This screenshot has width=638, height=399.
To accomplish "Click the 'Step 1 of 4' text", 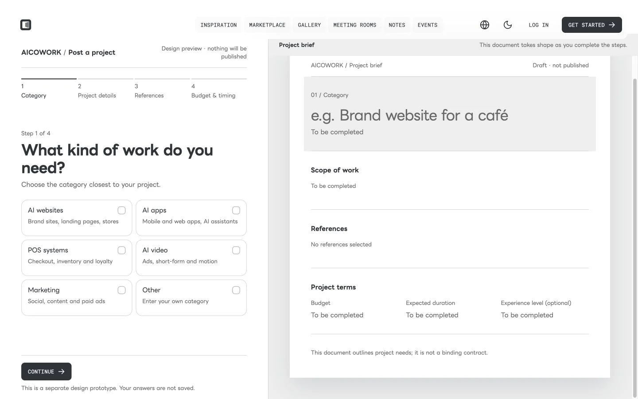I will 36,133.
